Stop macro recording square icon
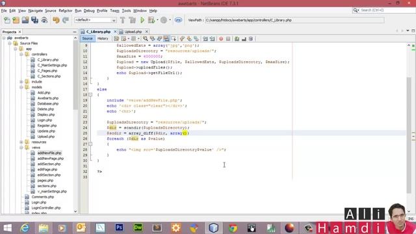Image resolution: width=416 pixels, height=234 pixels. 228,39
